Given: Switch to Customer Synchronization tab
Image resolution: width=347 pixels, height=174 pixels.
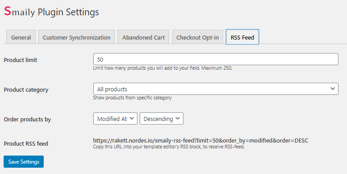Looking at the screenshot, I should point(77,37).
